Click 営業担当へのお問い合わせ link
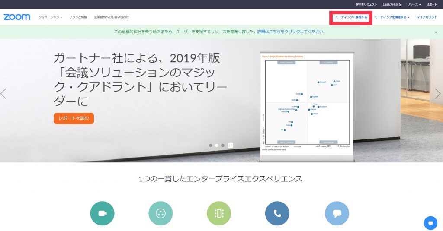This screenshot has width=443, height=231. 111,17
